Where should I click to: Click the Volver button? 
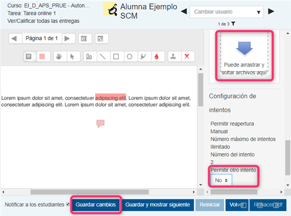237,205
